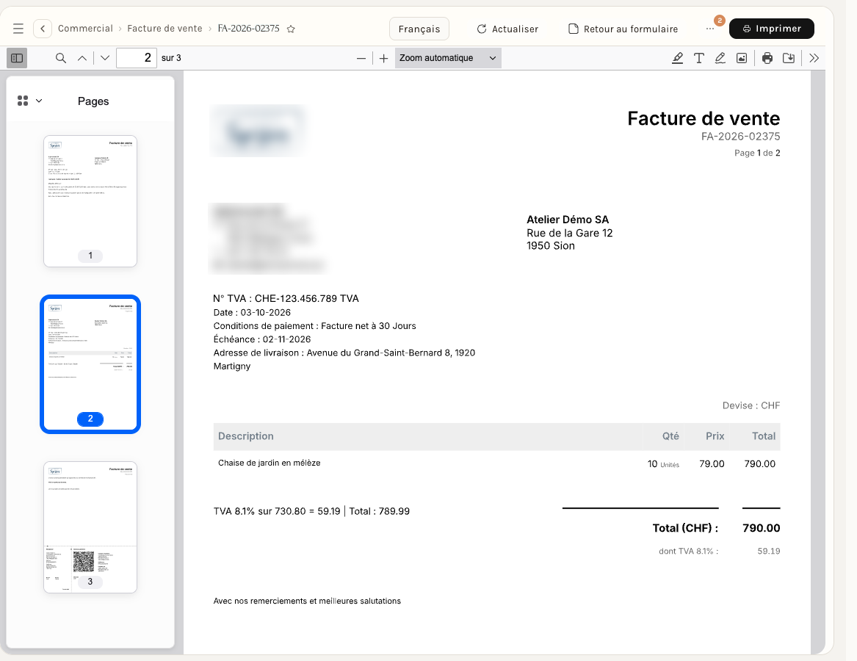Click the notification badge showing 2

(x=720, y=21)
